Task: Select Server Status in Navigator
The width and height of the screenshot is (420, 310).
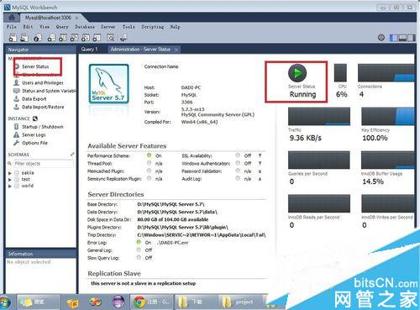Action: pyautogui.click(x=35, y=66)
